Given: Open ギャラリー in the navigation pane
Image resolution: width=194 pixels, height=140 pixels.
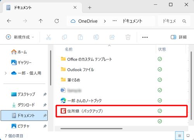Looking at the screenshot, I should click(21, 62).
